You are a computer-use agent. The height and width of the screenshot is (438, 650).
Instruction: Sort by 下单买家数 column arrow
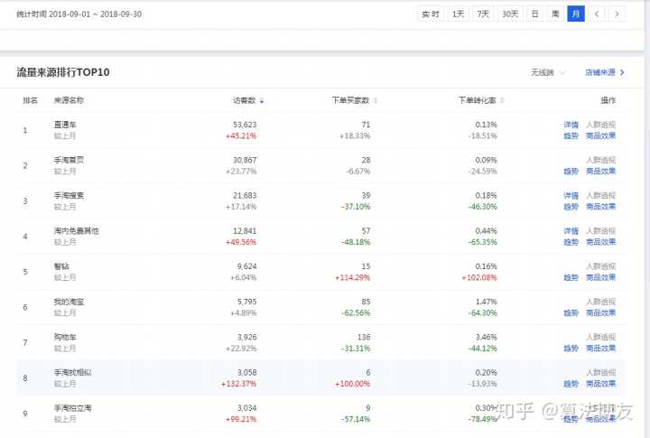click(x=376, y=100)
